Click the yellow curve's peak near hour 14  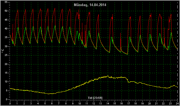[108, 76]
